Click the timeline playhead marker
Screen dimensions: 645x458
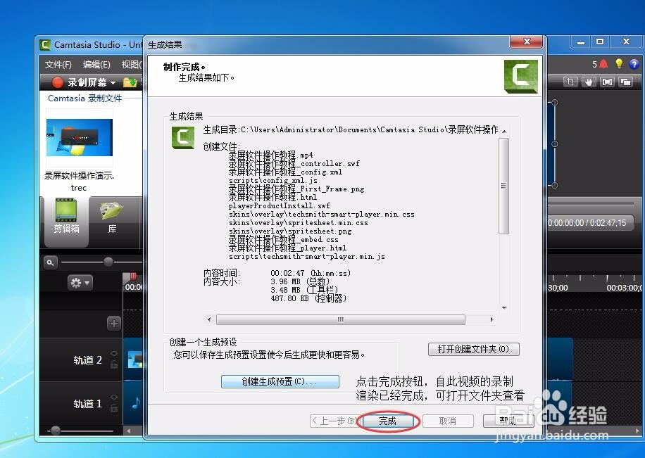tap(133, 276)
